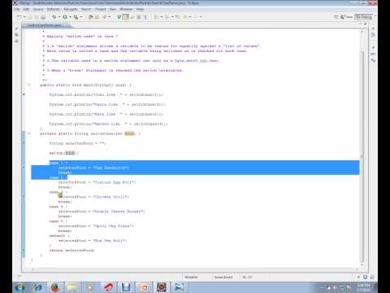Click the New file toolbar icon
Viewport: 390px width, 293px height.
[19, 17]
